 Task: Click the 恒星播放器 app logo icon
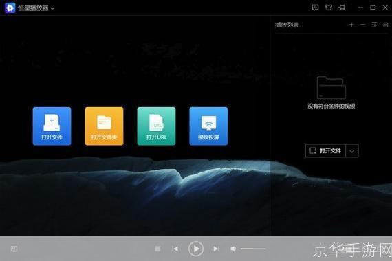point(10,8)
